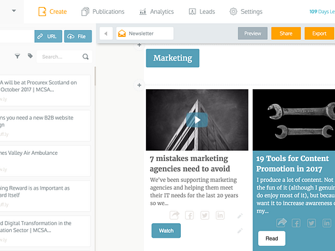The width and height of the screenshot is (335, 251).
Task: Run search with magnifier icon
Action: [x=86, y=56]
